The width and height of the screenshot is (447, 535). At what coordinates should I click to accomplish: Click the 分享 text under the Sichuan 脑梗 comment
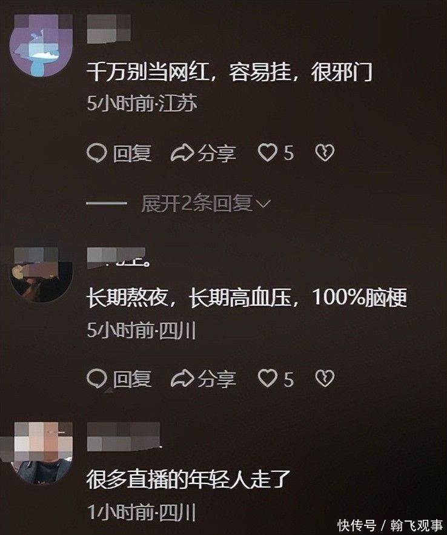[x=217, y=380]
